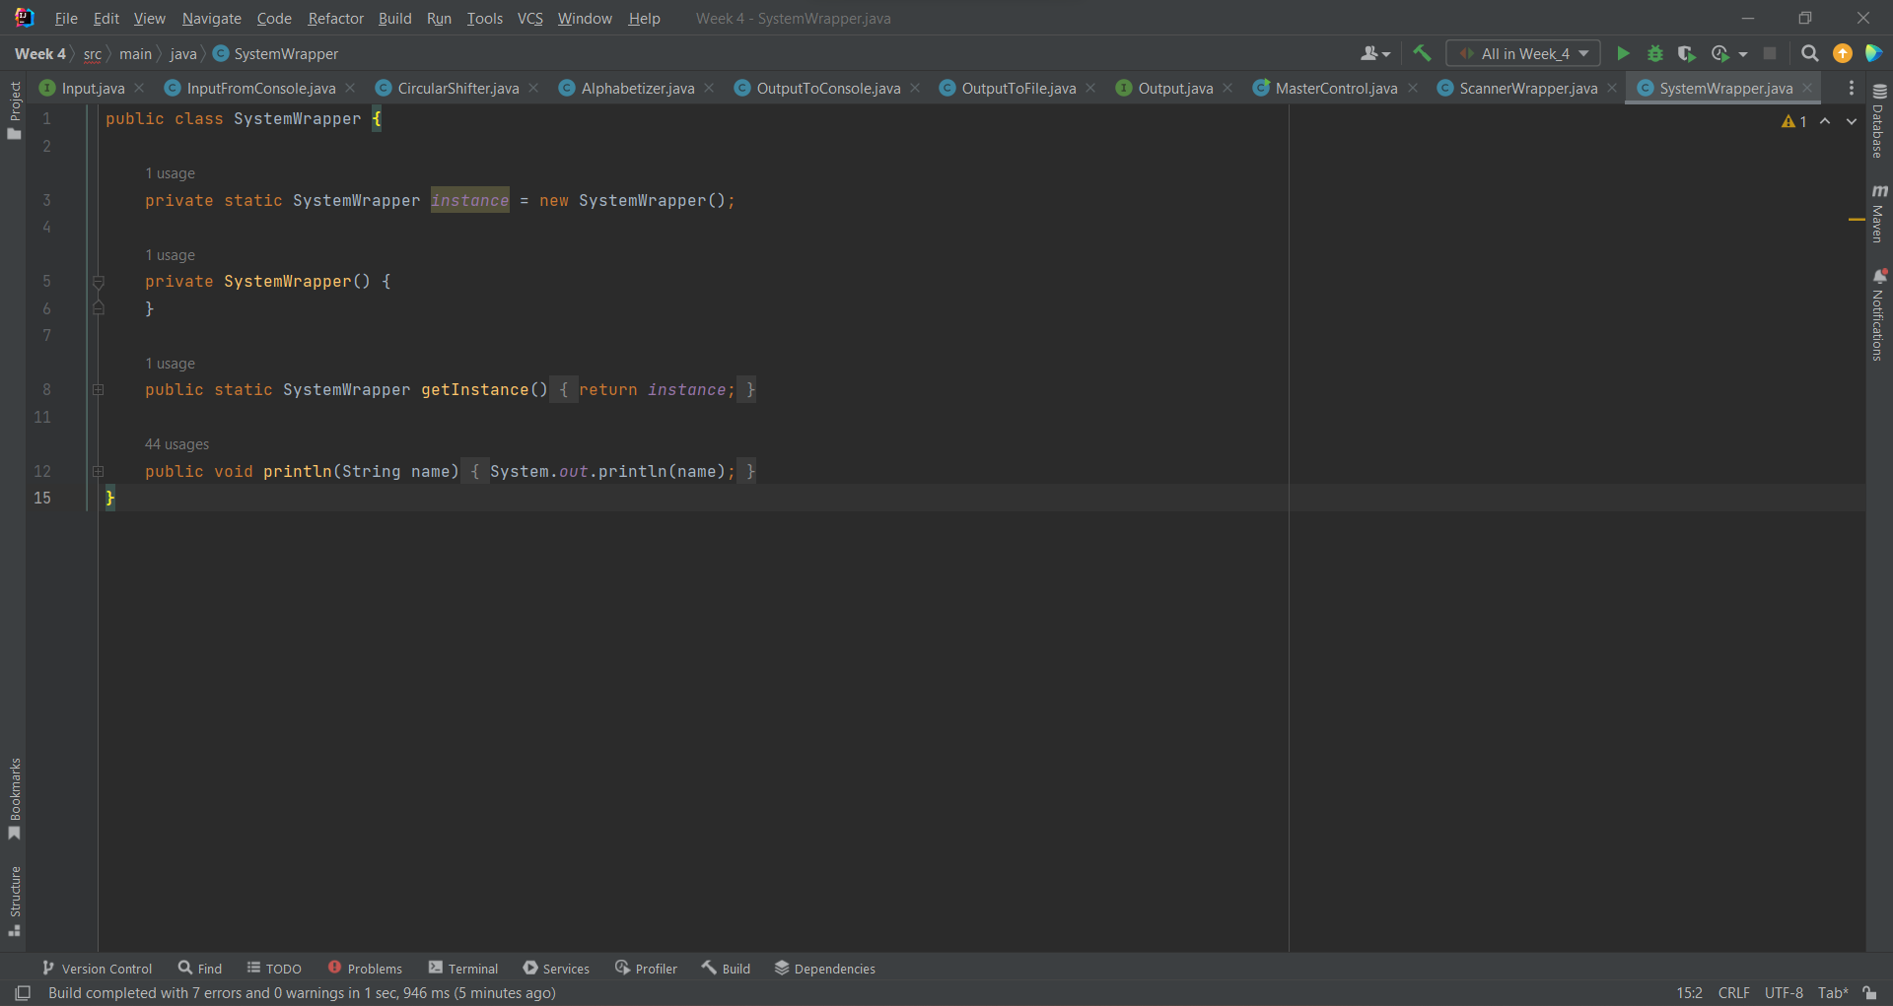
Task: Change line ending from CRLF
Action: click(x=1734, y=992)
